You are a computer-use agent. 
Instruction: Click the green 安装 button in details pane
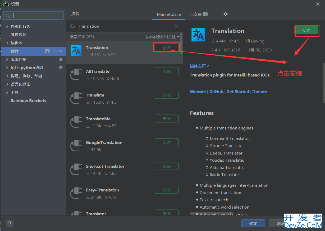tap(306, 30)
